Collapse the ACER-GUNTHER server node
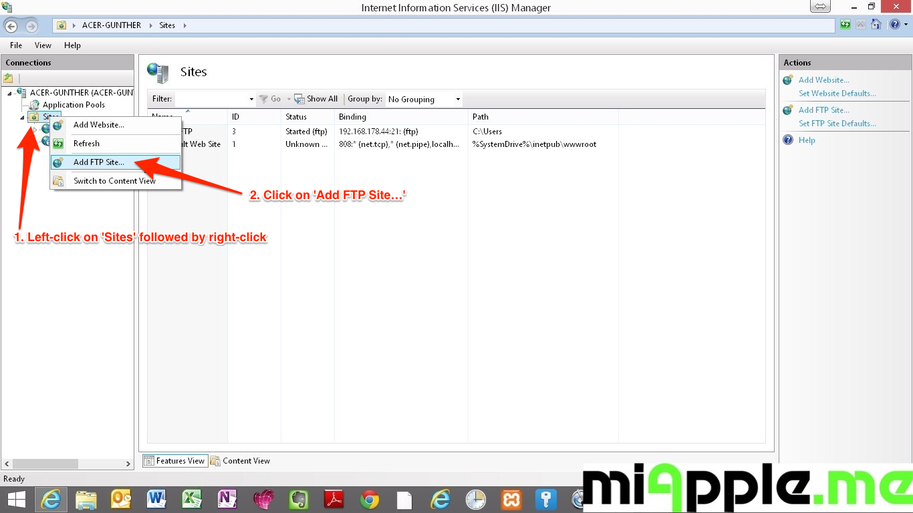The width and height of the screenshot is (913, 513). (x=9, y=93)
